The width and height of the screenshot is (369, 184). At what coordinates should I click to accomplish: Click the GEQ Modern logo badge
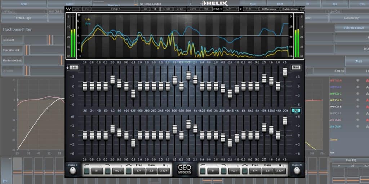pos(185,169)
